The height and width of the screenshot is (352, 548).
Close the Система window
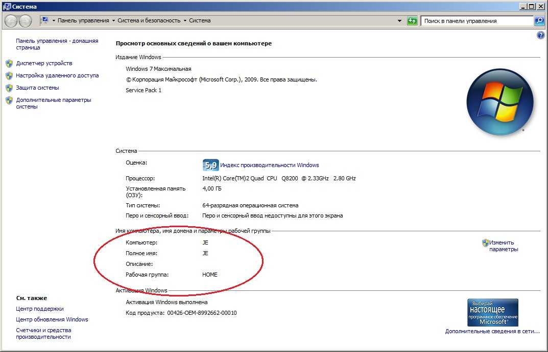point(540,6)
